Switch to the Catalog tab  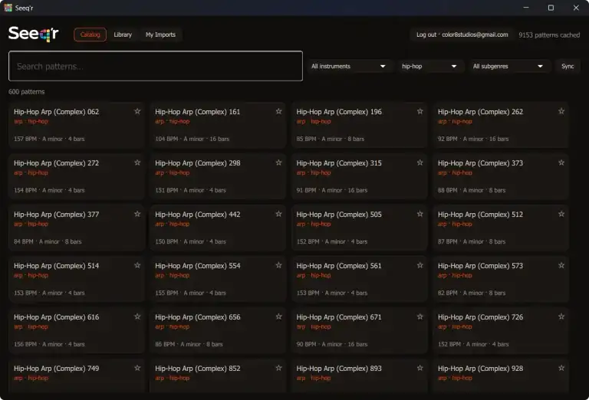pyautogui.click(x=90, y=34)
